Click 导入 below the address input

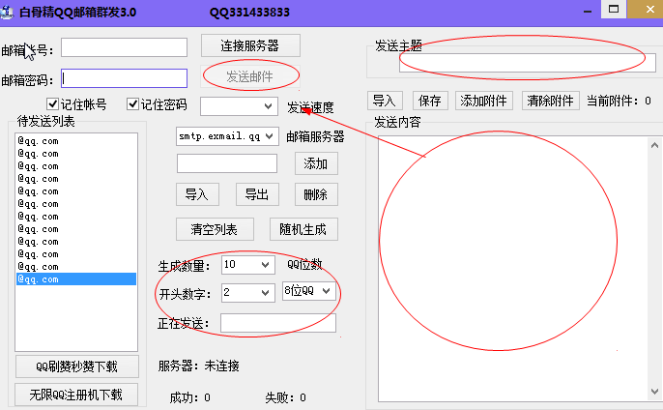coord(197,194)
